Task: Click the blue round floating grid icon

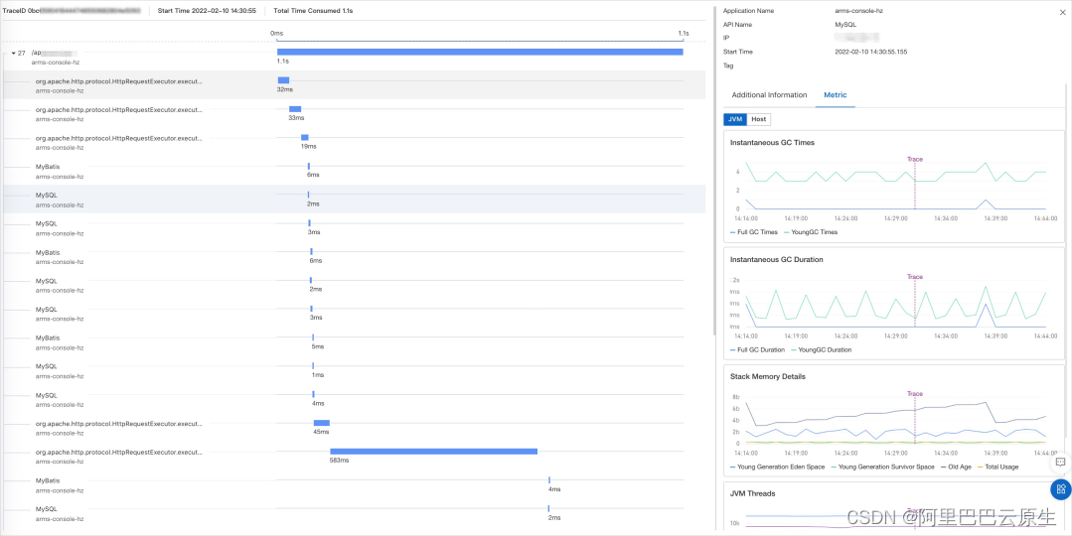Action: pyautogui.click(x=1060, y=488)
